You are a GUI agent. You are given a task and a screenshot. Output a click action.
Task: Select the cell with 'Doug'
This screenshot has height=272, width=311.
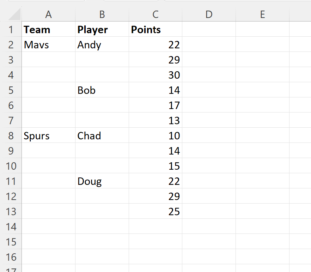click(x=102, y=181)
